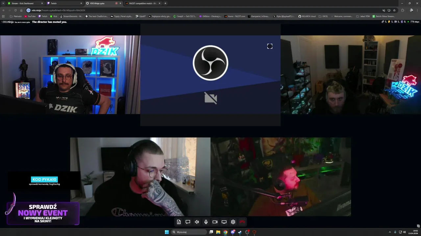Open File Explorer from taskbar
This screenshot has height=236, width=421.
point(218,232)
